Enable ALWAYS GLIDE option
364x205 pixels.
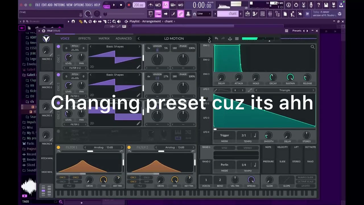pyautogui.click(x=305, y=177)
